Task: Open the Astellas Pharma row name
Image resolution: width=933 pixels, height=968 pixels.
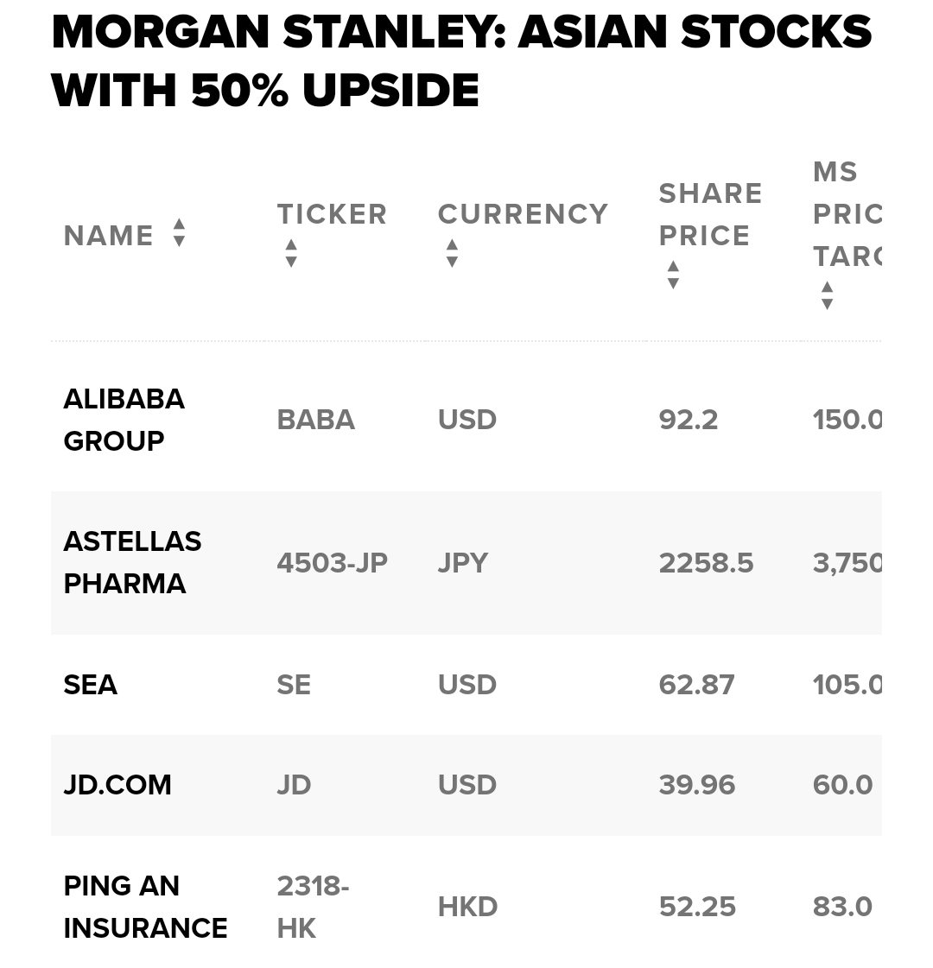Action: [x=132, y=562]
